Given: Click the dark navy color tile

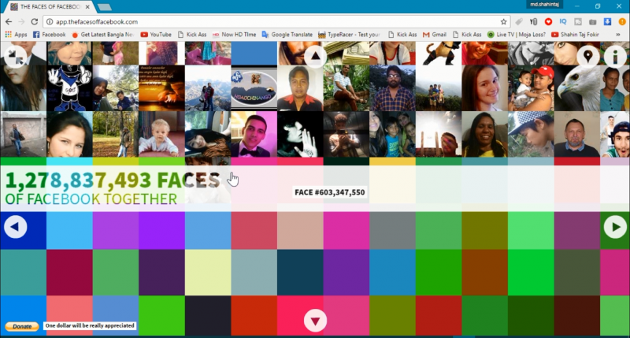Looking at the screenshot, I should pos(300,273).
